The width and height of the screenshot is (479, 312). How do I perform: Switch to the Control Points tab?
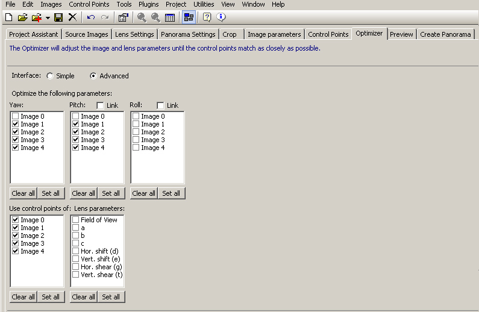pyautogui.click(x=328, y=34)
